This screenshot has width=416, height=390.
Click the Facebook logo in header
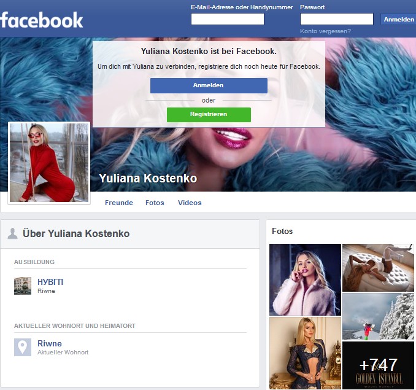[41, 20]
